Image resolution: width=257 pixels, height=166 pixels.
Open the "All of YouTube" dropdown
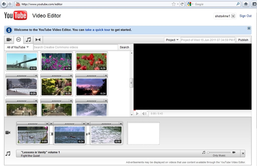pos(17,47)
